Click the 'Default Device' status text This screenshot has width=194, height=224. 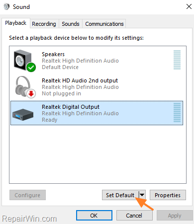pyautogui.click(x=60, y=67)
